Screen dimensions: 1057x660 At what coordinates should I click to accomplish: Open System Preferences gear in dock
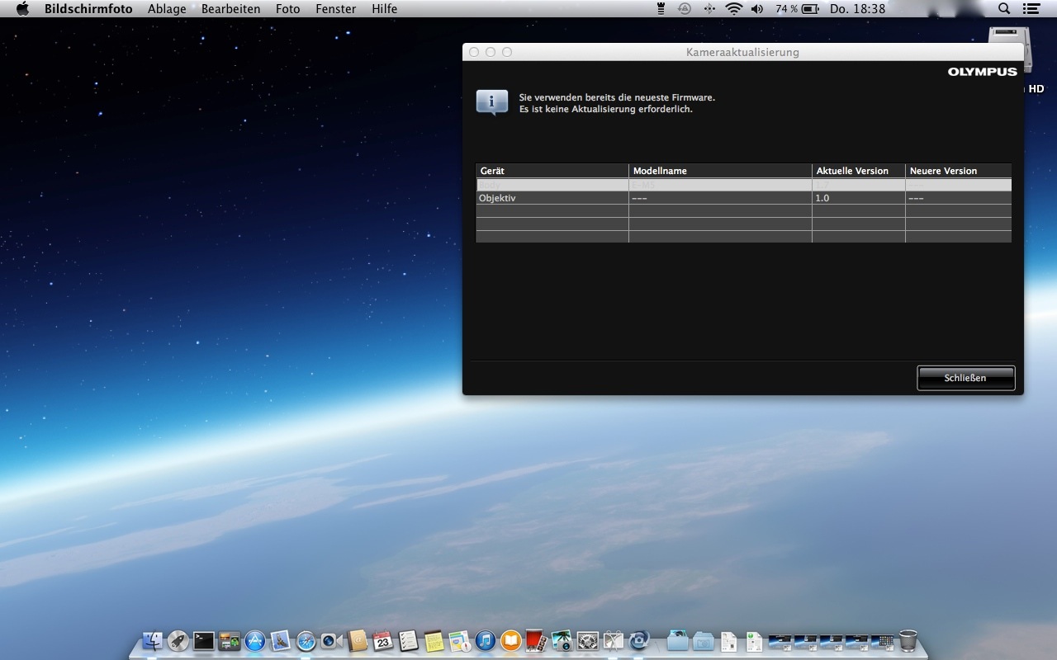[587, 640]
